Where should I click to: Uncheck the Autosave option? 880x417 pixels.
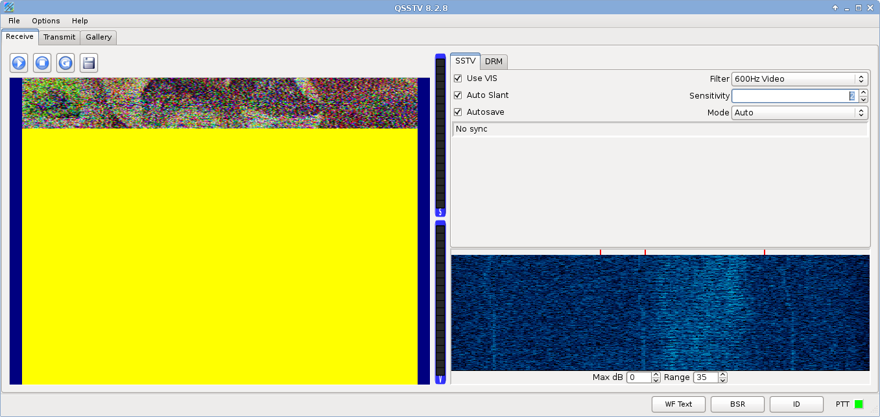click(x=458, y=112)
